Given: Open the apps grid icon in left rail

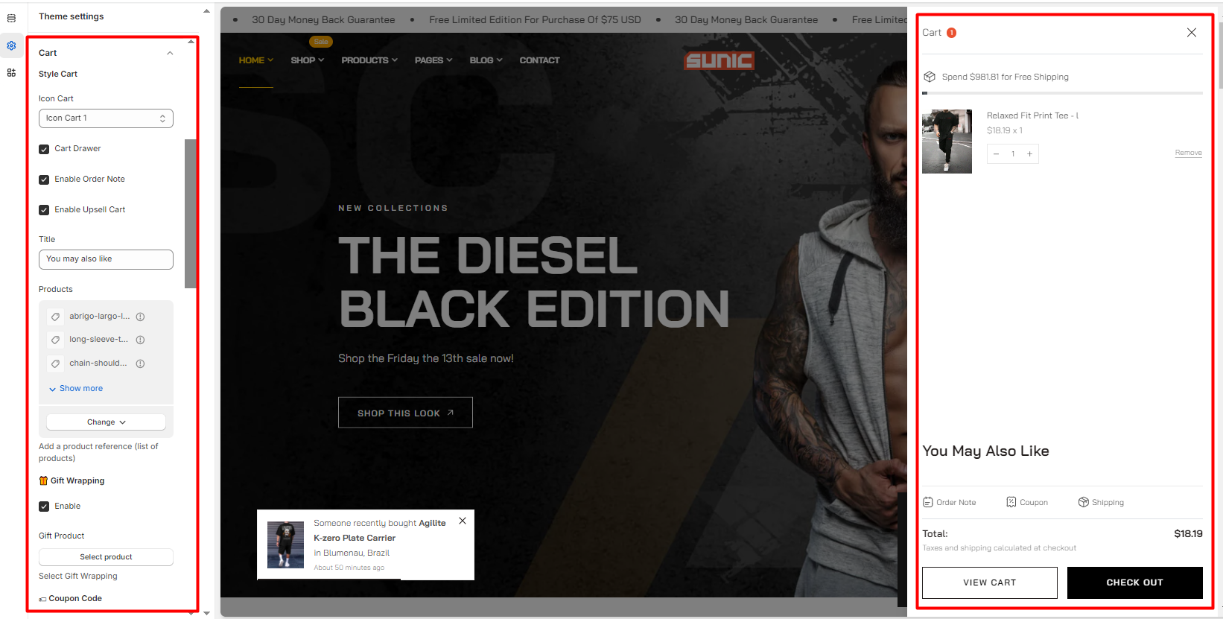Looking at the screenshot, I should [x=11, y=72].
